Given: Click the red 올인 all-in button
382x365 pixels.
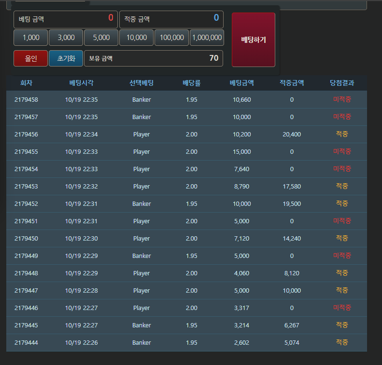Looking at the screenshot, I should click(x=31, y=58).
